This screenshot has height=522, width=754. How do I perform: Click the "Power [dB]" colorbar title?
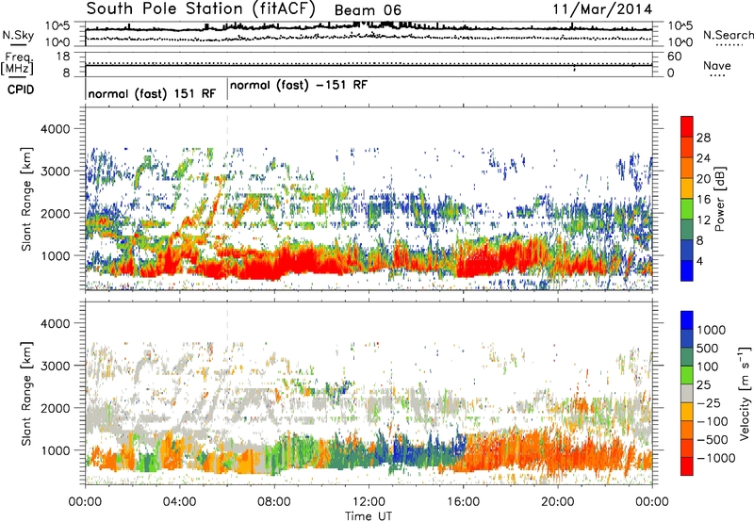719,200
